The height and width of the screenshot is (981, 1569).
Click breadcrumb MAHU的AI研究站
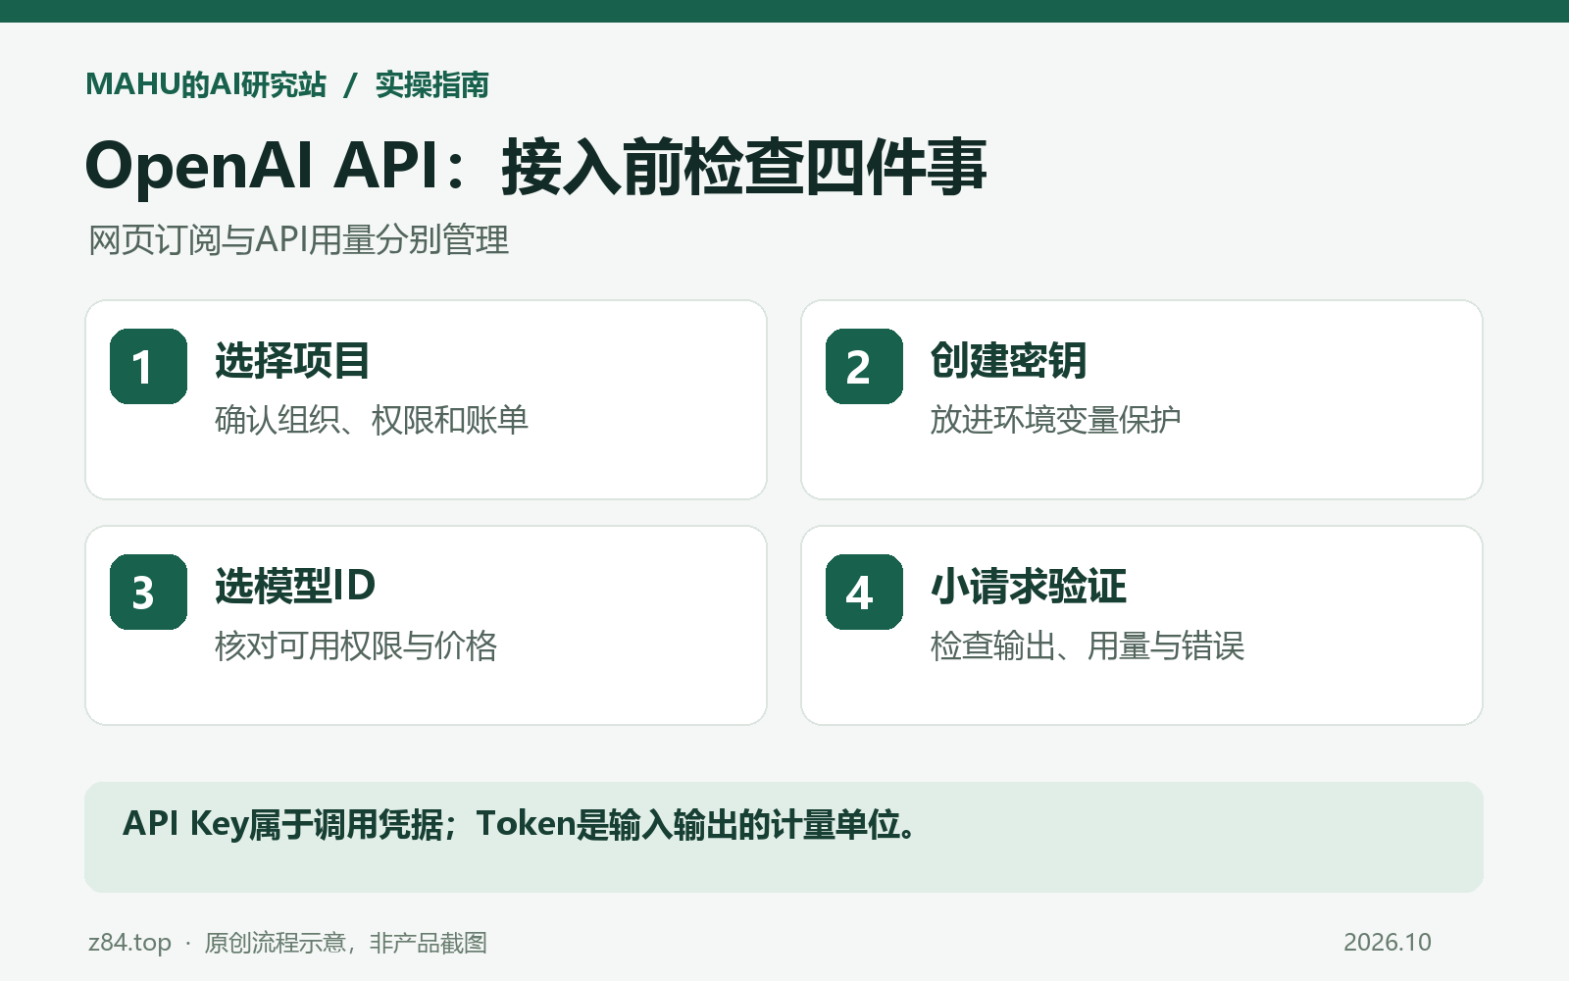(206, 84)
